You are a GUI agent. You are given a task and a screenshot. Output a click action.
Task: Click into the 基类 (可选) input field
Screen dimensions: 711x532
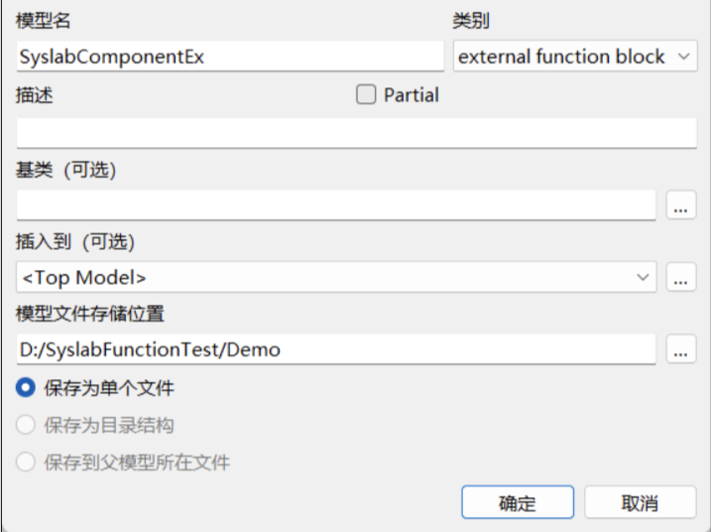[336, 205]
